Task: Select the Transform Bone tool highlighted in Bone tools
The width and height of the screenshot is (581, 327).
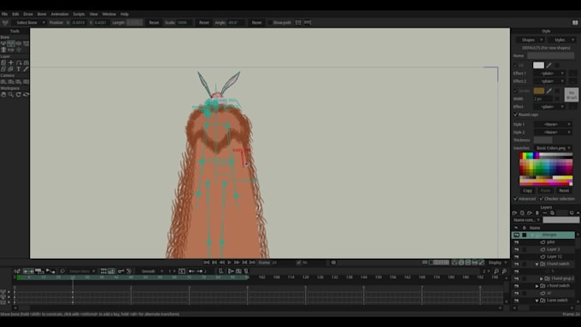Action: [x=11, y=44]
